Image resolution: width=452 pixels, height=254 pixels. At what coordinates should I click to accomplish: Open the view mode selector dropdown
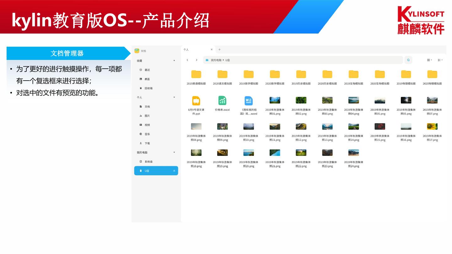[x=429, y=60]
